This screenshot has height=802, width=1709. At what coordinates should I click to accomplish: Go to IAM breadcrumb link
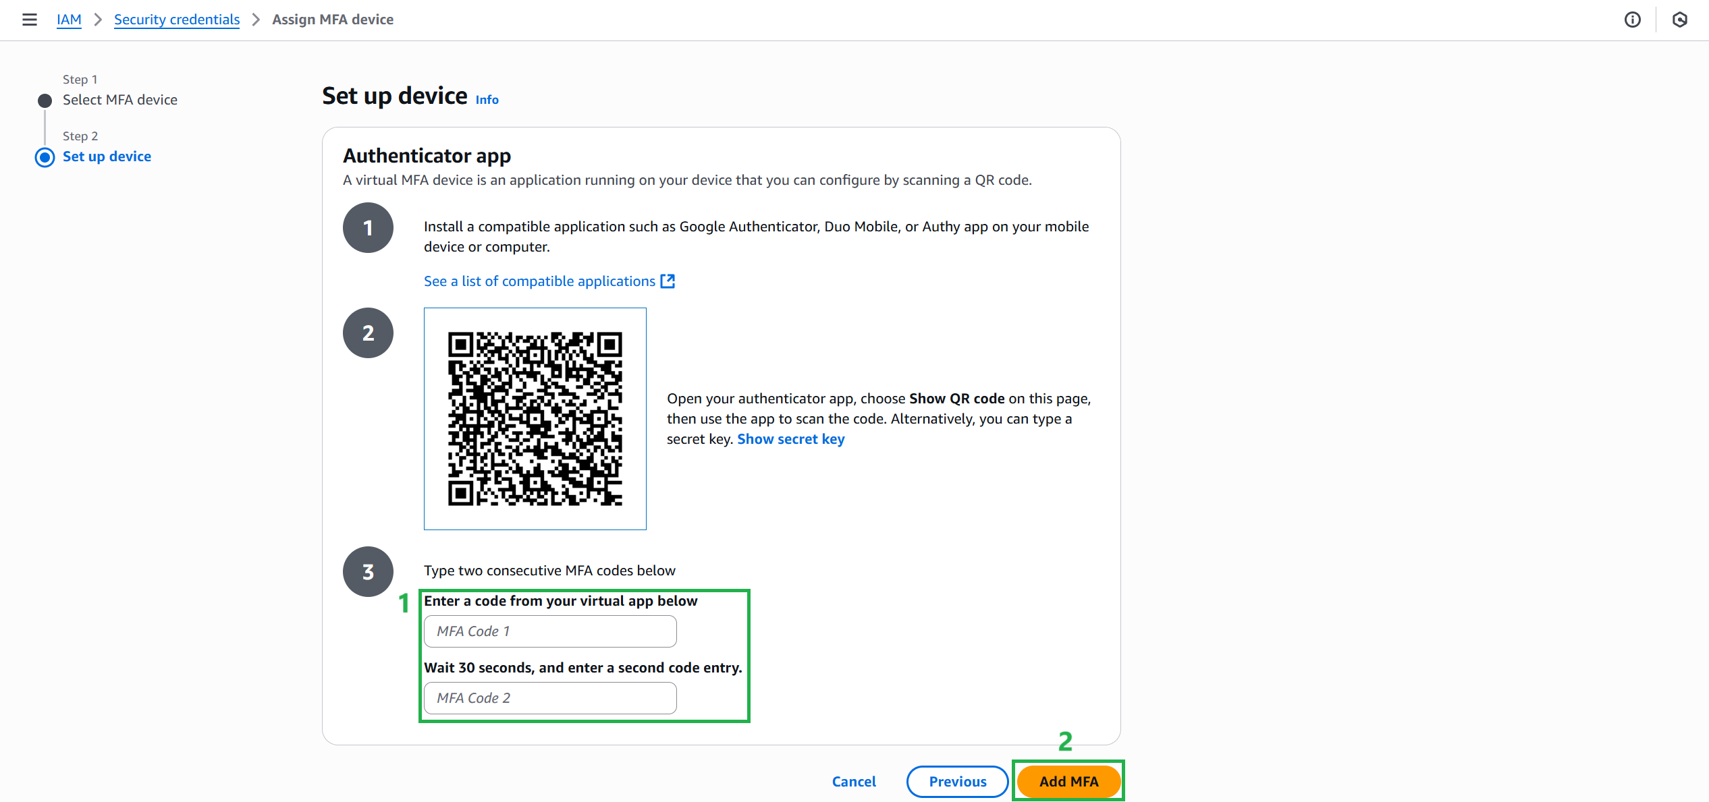coord(69,20)
